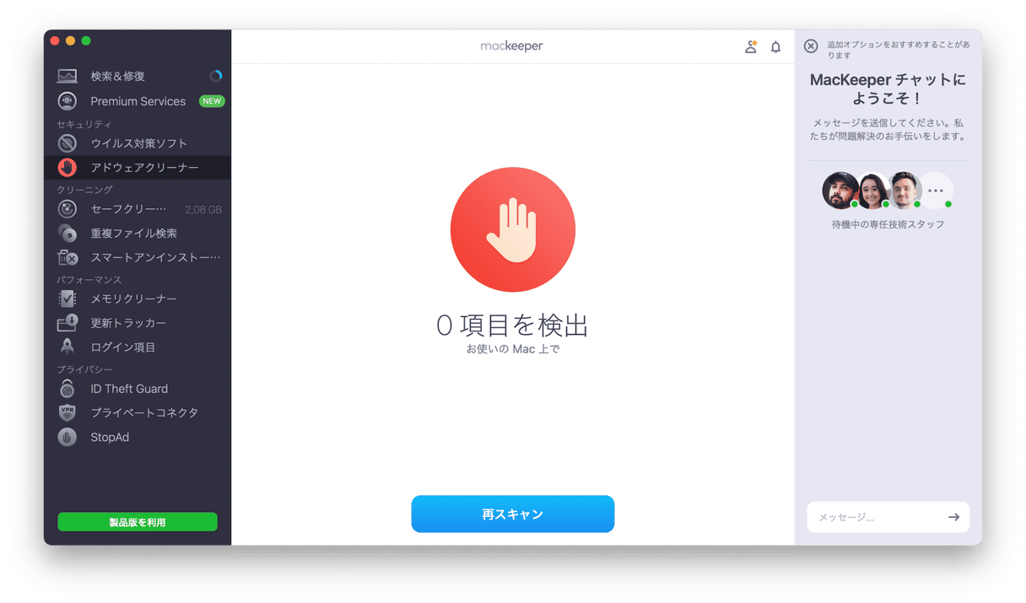Click the three-dots more staff bubble
Screen dimensions: 1026x603
(x=936, y=191)
